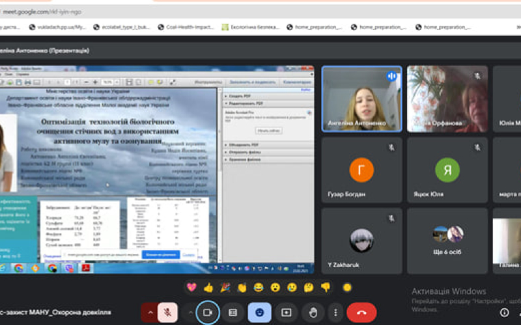Toggle the camera on or off
The image size is (521, 325).
[208, 313]
